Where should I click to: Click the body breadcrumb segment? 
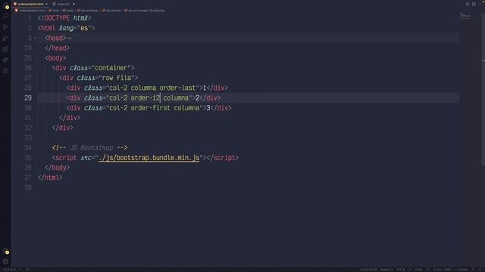pos(68,11)
